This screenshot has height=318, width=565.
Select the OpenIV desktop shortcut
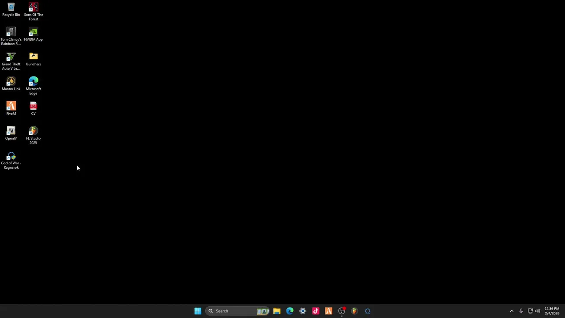point(11,133)
